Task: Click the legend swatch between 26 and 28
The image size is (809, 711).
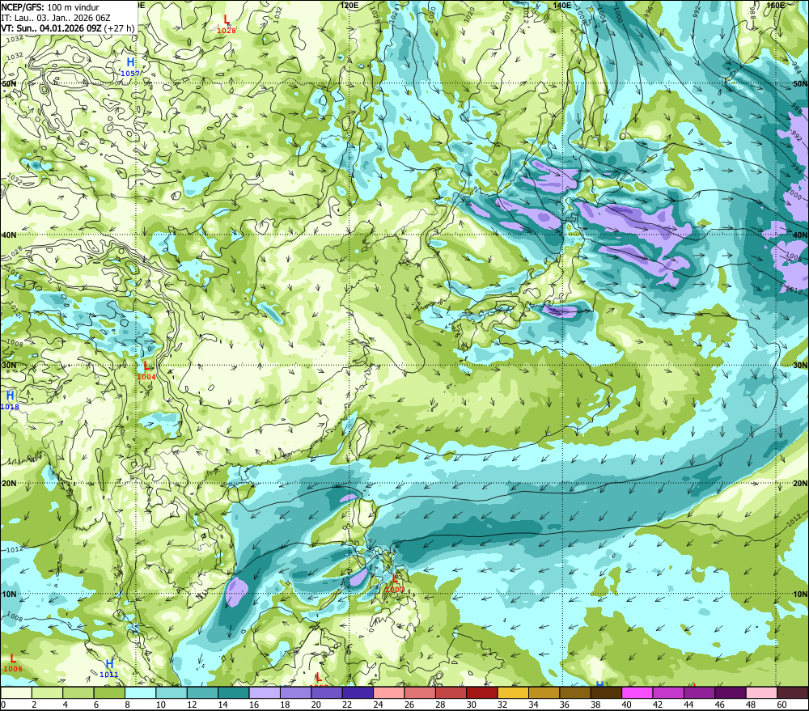Action: click(x=420, y=693)
